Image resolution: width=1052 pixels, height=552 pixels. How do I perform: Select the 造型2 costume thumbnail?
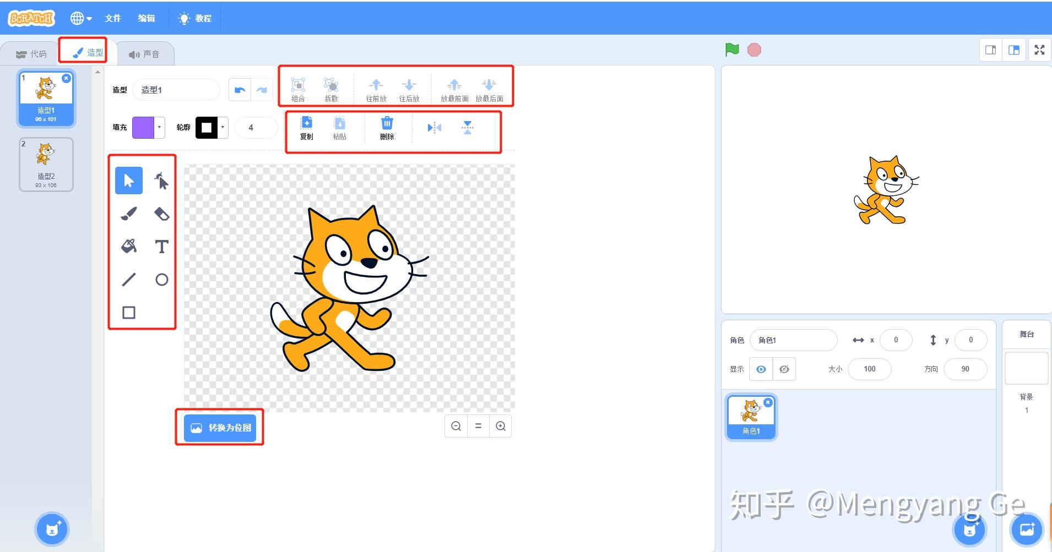46,165
